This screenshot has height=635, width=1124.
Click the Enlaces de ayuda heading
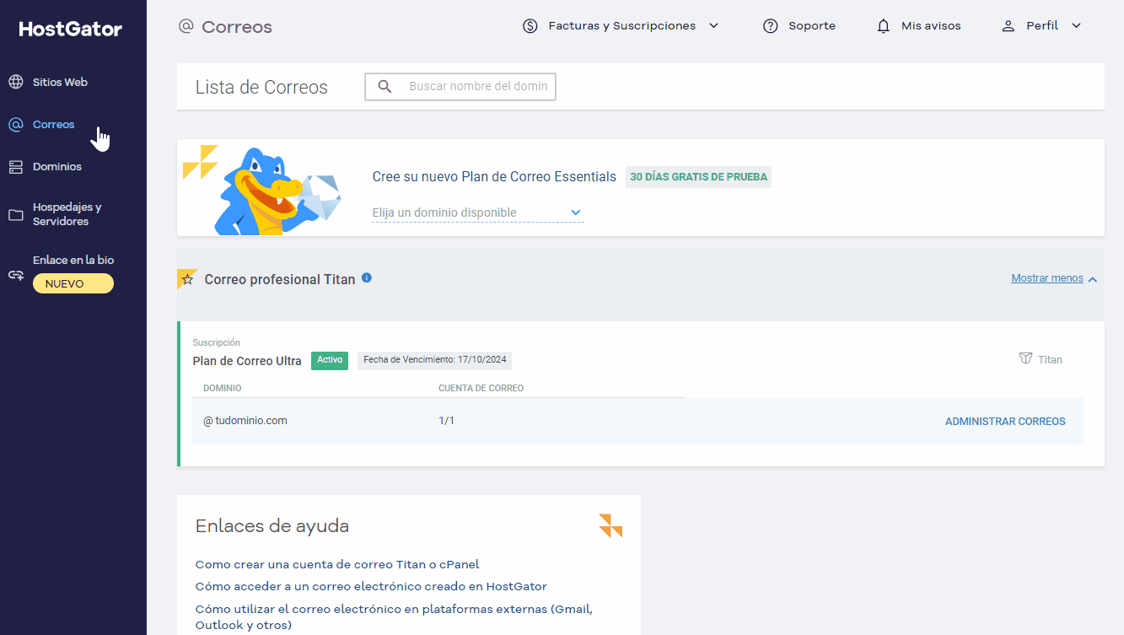click(272, 526)
